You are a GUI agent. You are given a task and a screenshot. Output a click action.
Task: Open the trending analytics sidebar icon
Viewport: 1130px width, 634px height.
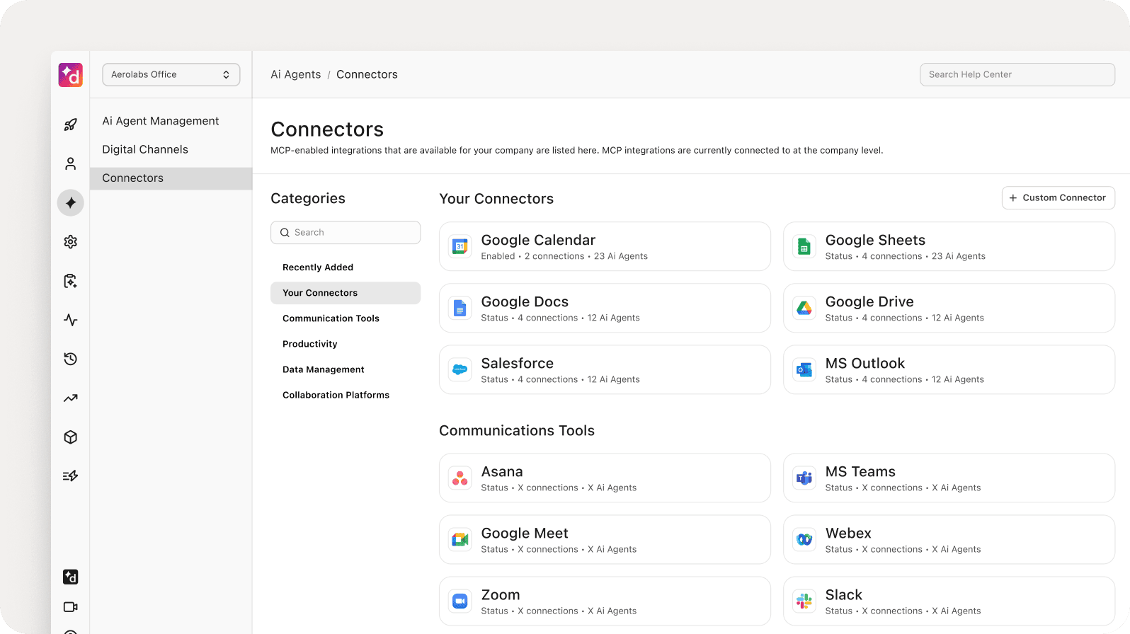[x=71, y=398]
